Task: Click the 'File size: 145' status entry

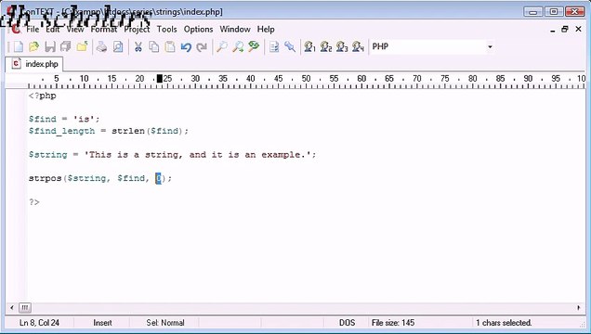Action: tap(393, 323)
